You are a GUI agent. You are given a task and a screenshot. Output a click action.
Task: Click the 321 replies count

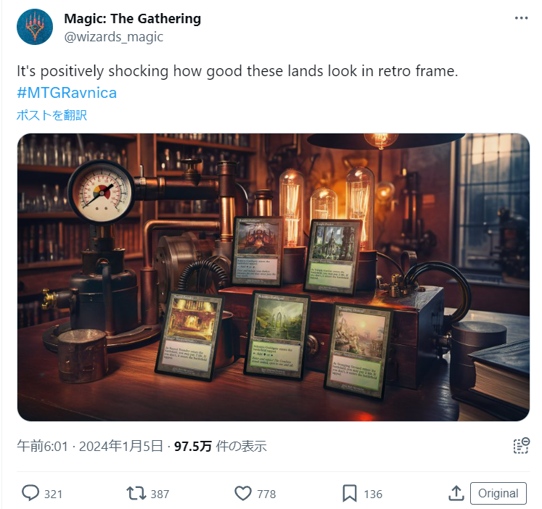(53, 494)
